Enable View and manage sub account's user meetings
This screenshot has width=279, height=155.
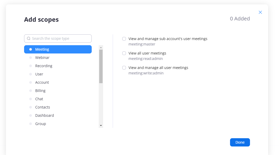click(124, 39)
